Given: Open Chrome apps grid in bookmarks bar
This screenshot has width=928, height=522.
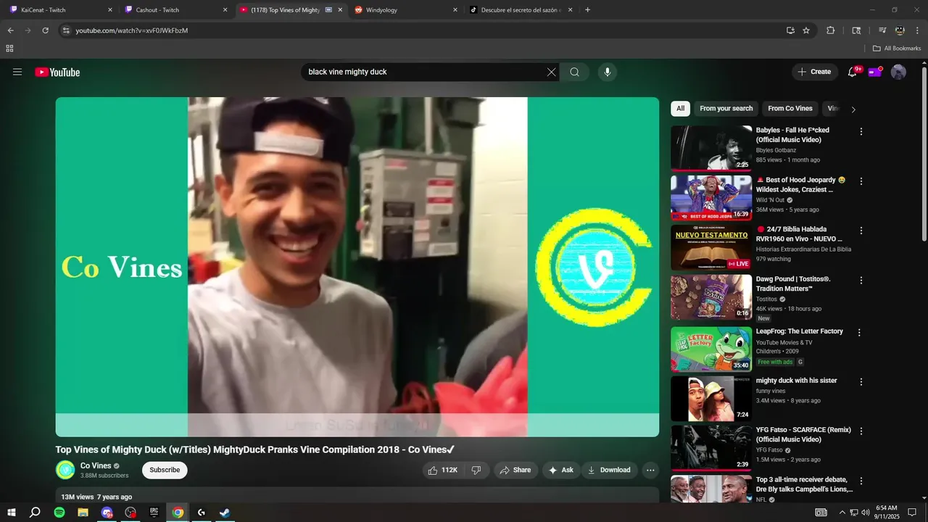Looking at the screenshot, I should (9, 49).
